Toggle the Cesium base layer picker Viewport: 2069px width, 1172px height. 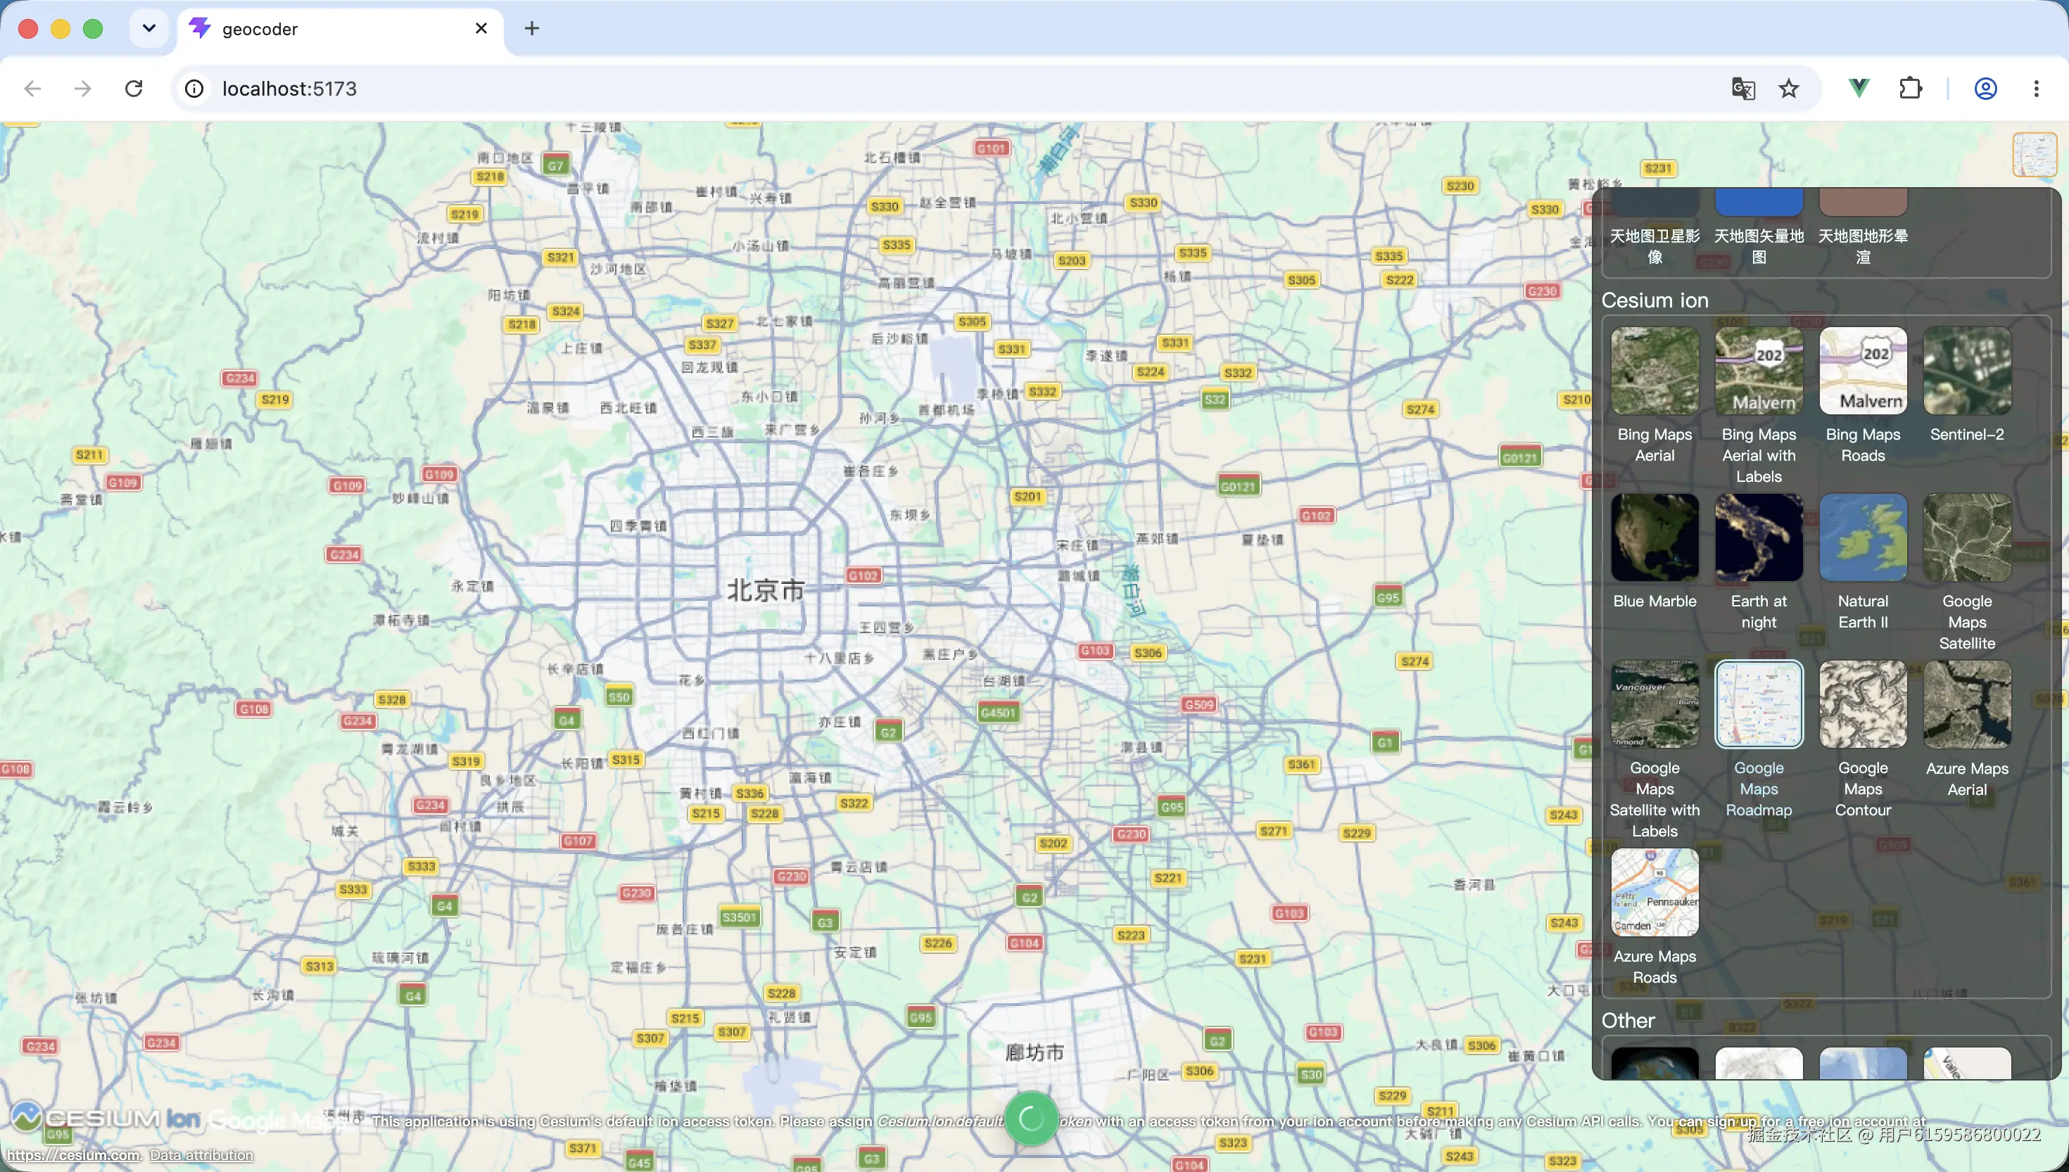pyautogui.click(x=2035, y=155)
